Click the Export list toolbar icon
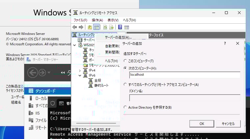 point(112,27)
